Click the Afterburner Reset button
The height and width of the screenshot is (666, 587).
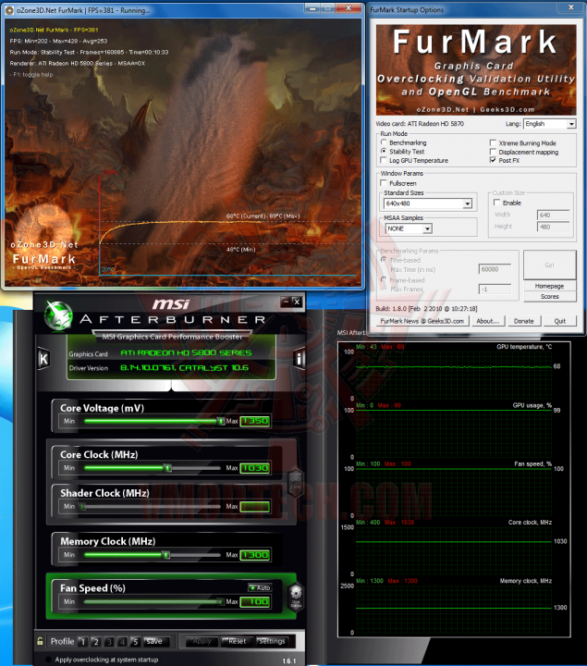238,641
